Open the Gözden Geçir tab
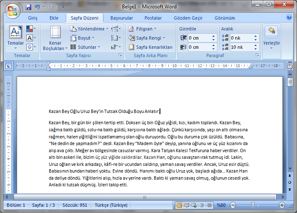The image size is (297, 213). tap(188, 18)
